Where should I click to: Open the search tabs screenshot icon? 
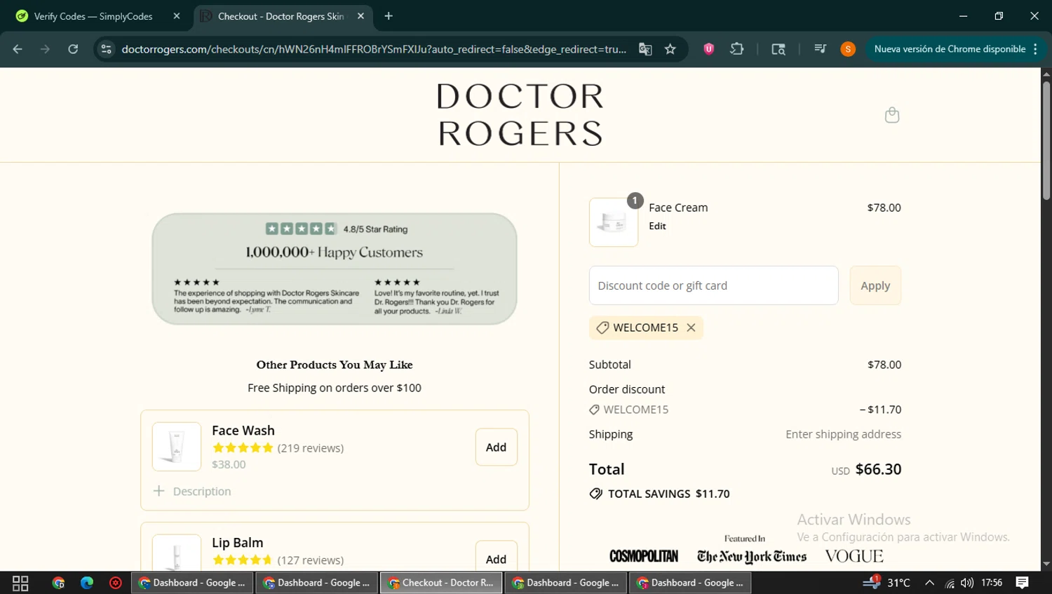(778, 49)
